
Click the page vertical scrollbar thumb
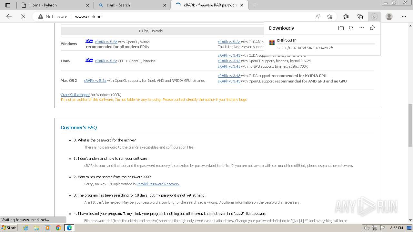click(x=410, y=125)
